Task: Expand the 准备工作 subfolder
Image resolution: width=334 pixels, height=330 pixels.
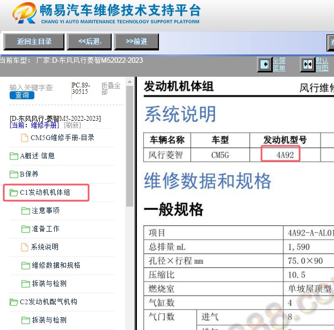Action: click(46, 229)
